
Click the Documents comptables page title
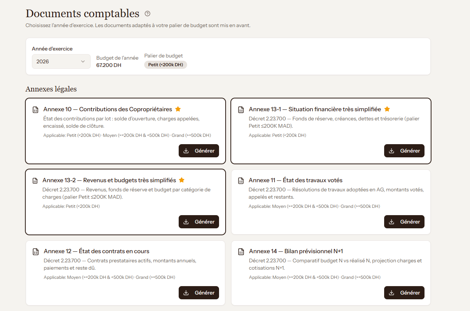click(x=83, y=14)
